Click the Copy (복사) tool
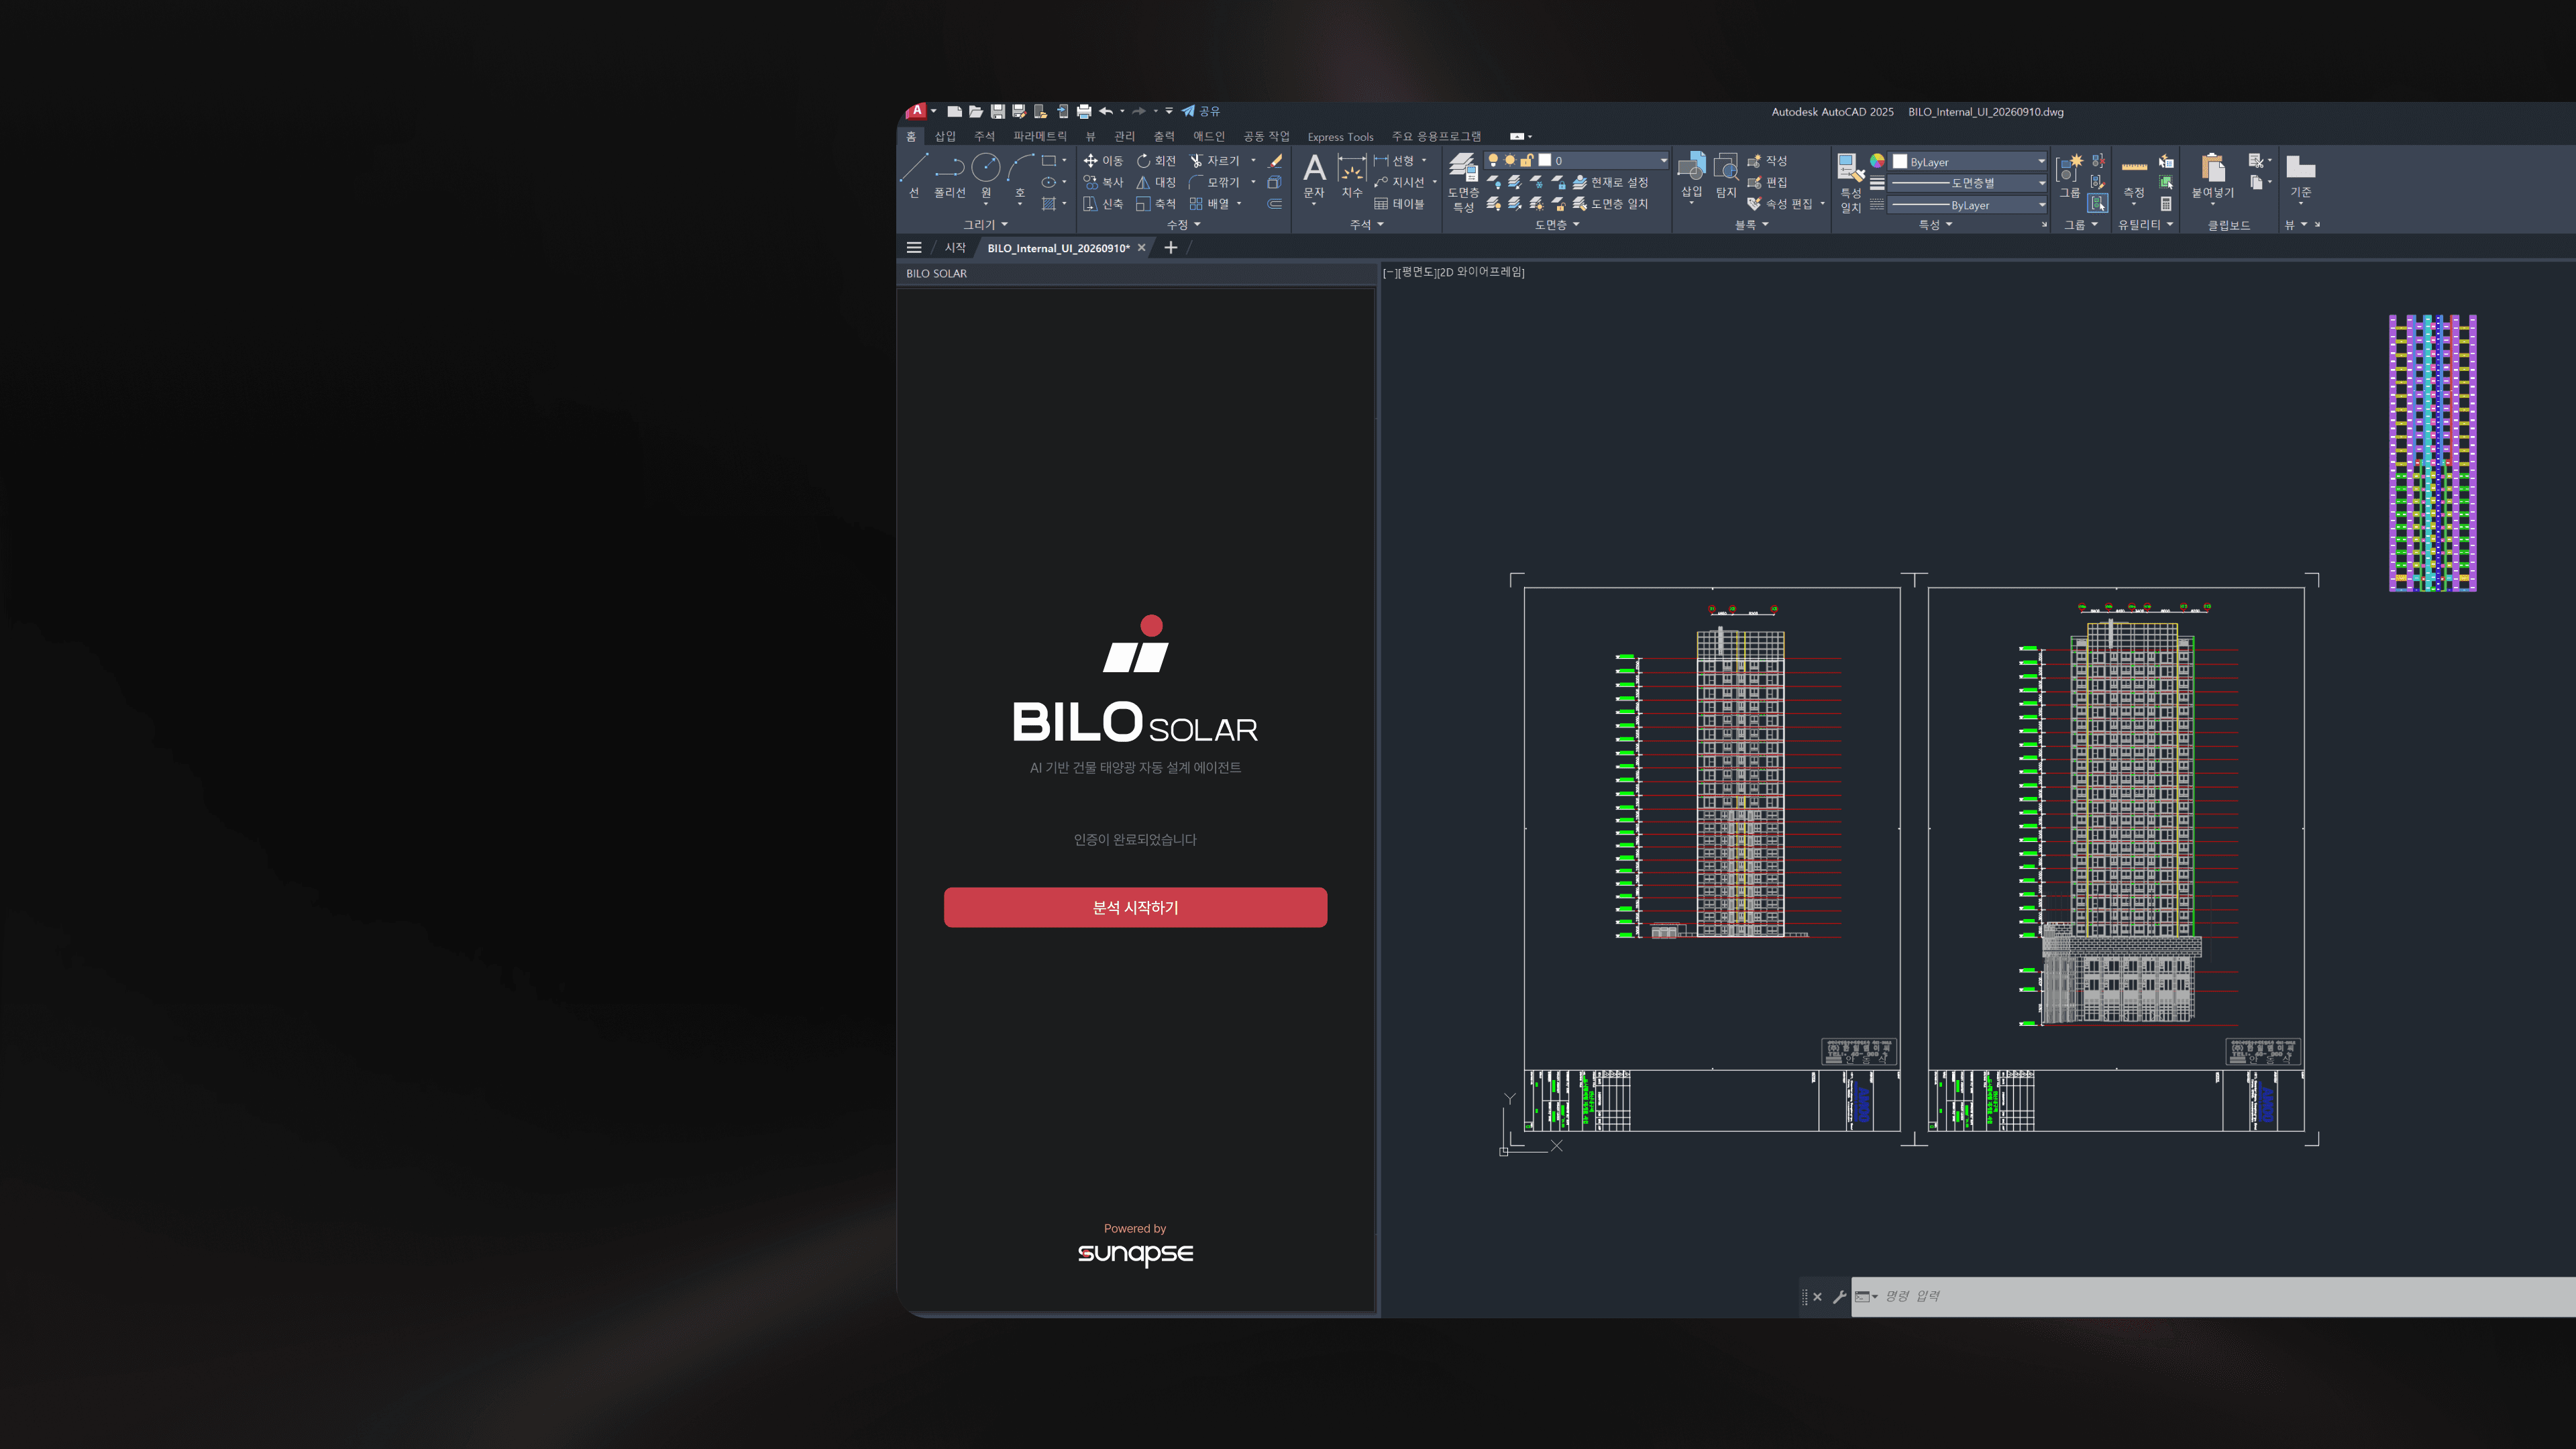This screenshot has width=2576, height=1449. coord(1103,182)
